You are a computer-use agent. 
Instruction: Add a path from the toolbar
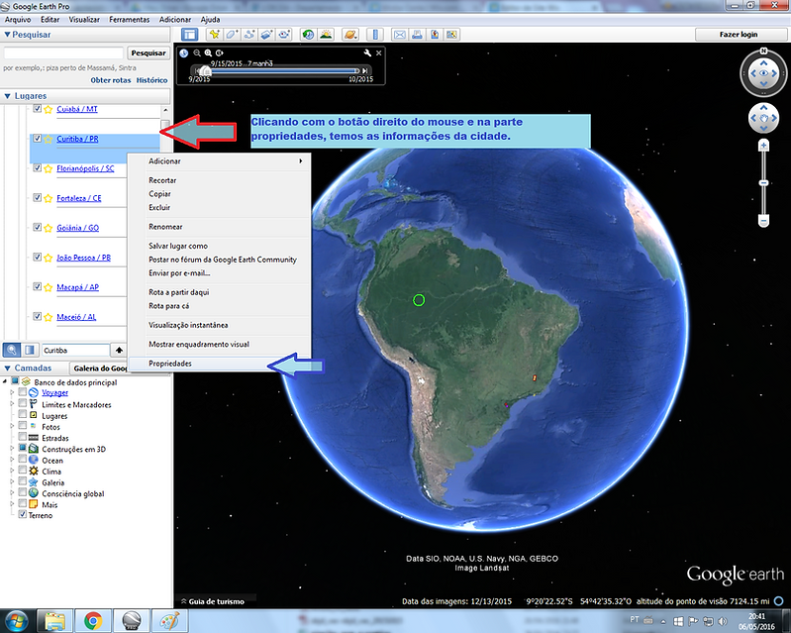[249, 35]
